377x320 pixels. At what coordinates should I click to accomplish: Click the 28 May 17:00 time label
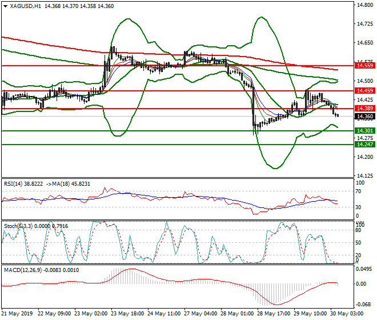[x=274, y=314]
